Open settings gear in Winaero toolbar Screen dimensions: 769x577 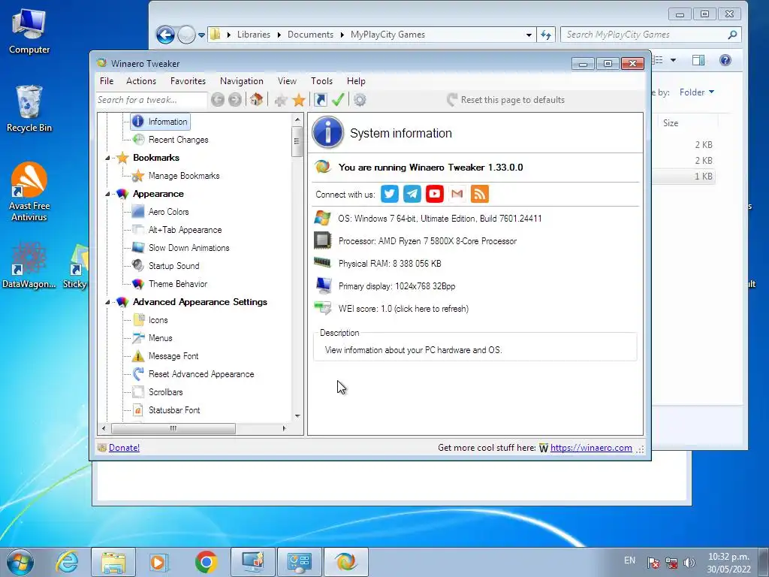pyautogui.click(x=360, y=100)
